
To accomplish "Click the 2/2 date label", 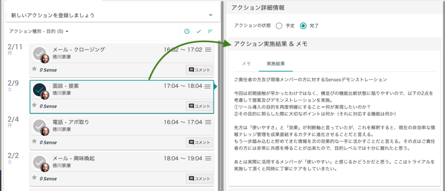I will click(x=13, y=155).
